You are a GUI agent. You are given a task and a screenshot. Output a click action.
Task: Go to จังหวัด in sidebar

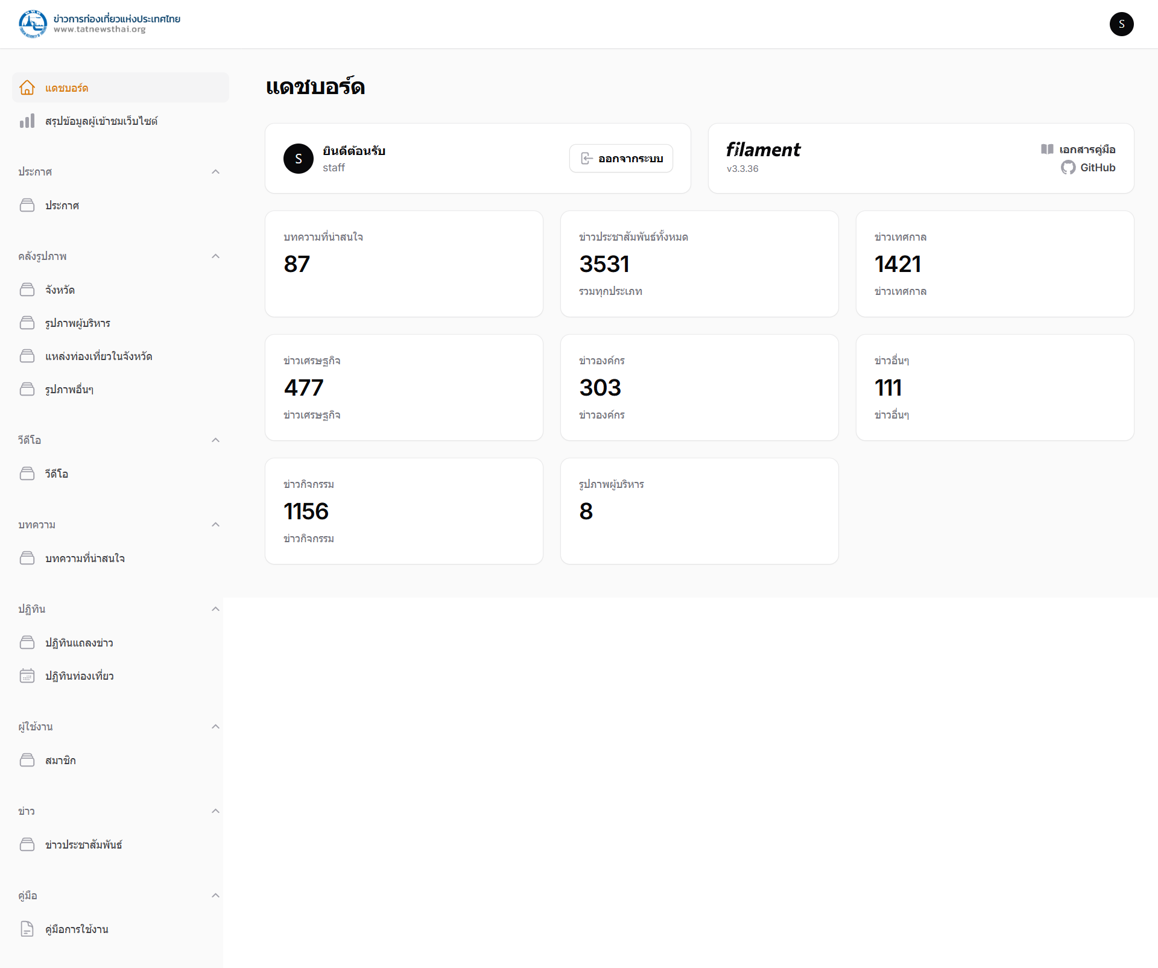click(x=121, y=289)
